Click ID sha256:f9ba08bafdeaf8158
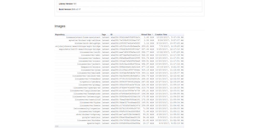Viewport: 259px width, 133px height. (125, 117)
